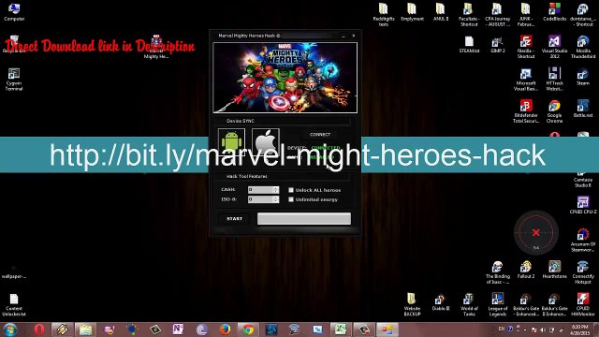Open the Microsoft Visual Basic shortcut
The width and height of the screenshot is (599, 337).
[526, 79]
